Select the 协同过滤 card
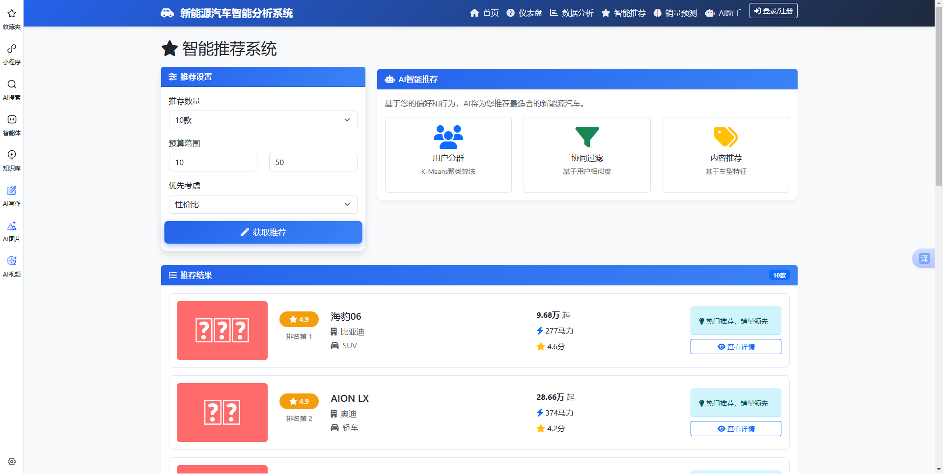943x474 pixels. pos(587,155)
